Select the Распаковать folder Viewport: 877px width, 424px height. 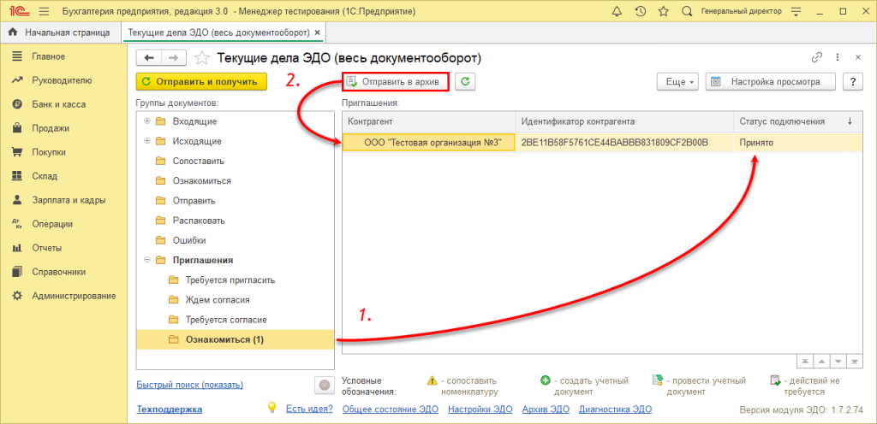click(199, 221)
